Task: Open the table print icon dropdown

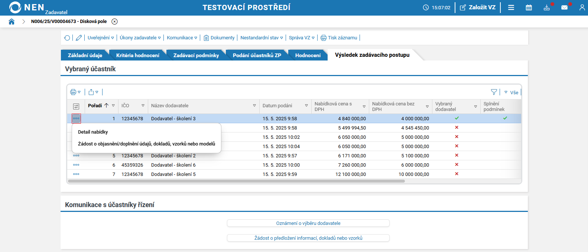Action: click(x=75, y=92)
